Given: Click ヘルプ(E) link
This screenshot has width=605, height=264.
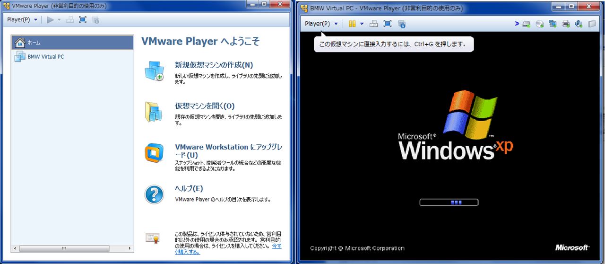Looking at the screenshot, I should (x=189, y=188).
